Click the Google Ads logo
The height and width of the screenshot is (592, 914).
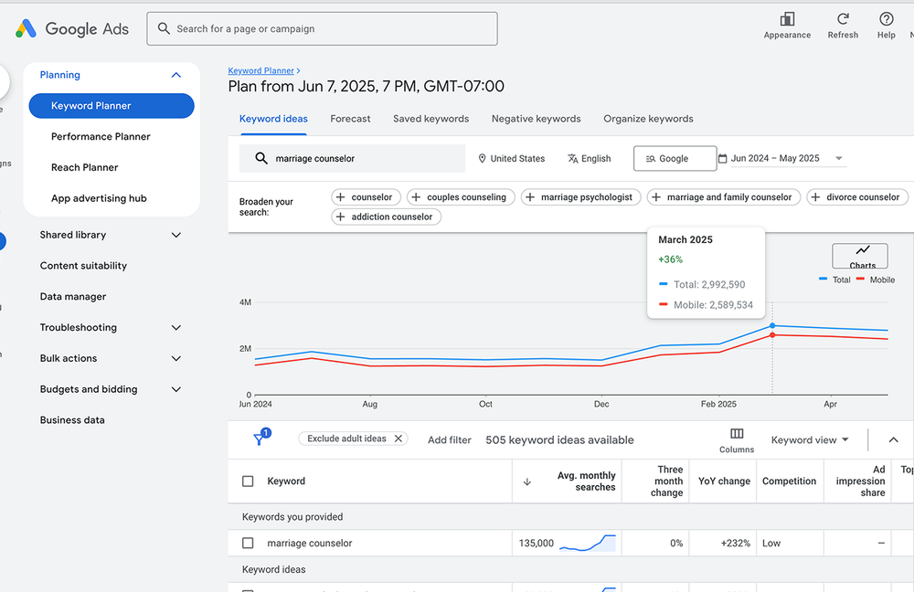71,28
